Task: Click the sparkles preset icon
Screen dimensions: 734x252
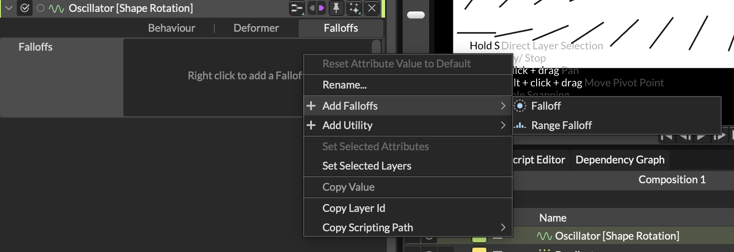Action: click(354, 8)
